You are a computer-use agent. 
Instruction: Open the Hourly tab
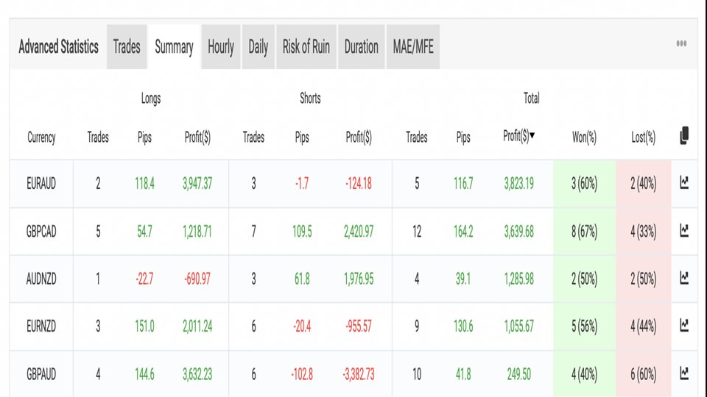pos(221,47)
